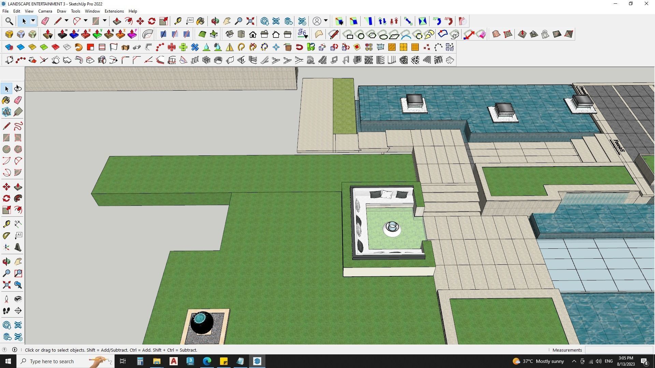Show hidden system tray icons

(x=574, y=361)
